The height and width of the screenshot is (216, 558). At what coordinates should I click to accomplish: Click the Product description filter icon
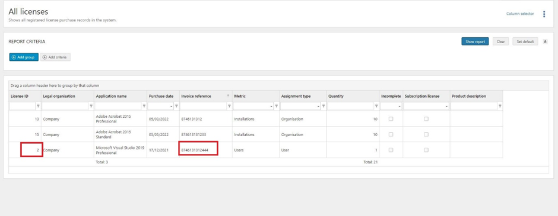[500, 106]
